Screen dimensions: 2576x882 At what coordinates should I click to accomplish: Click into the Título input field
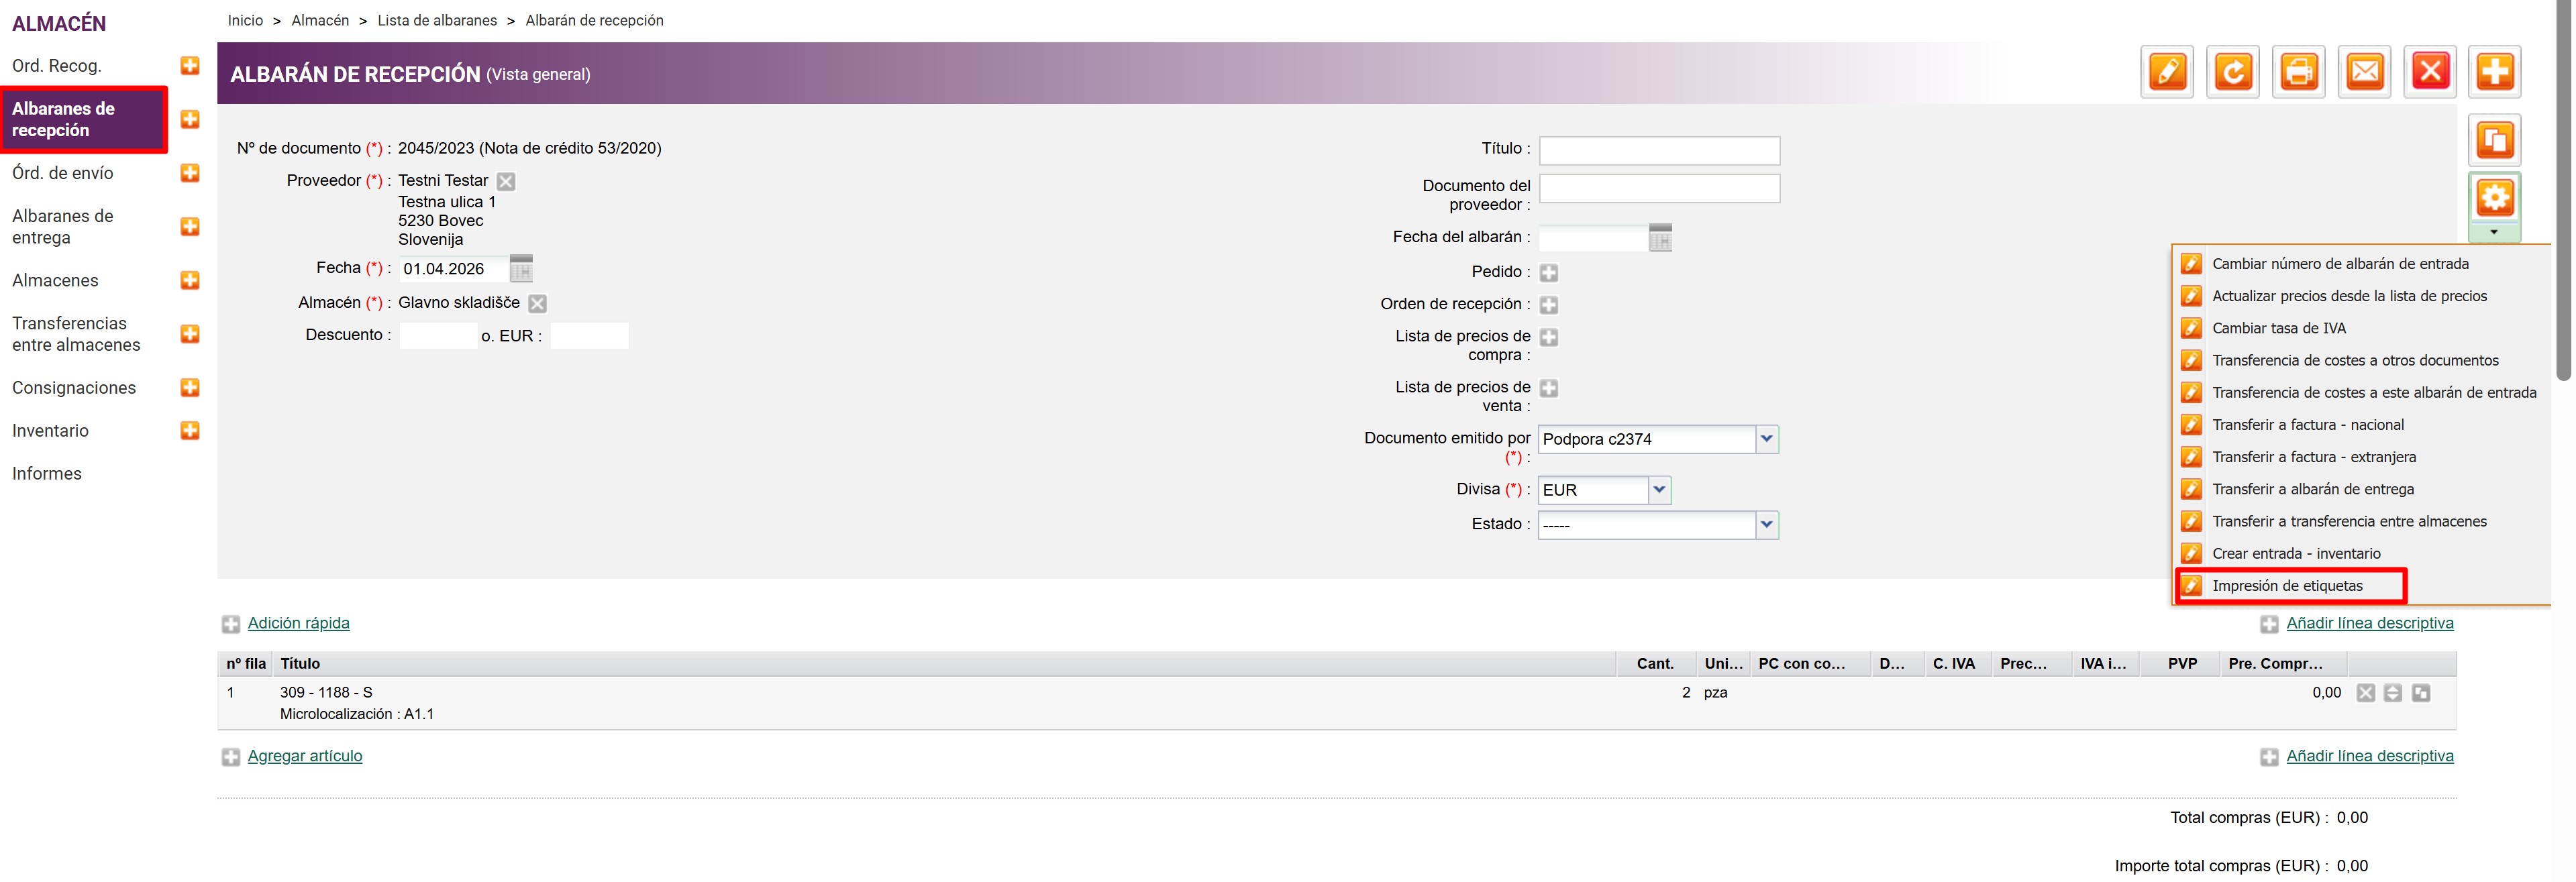coord(1658,151)
